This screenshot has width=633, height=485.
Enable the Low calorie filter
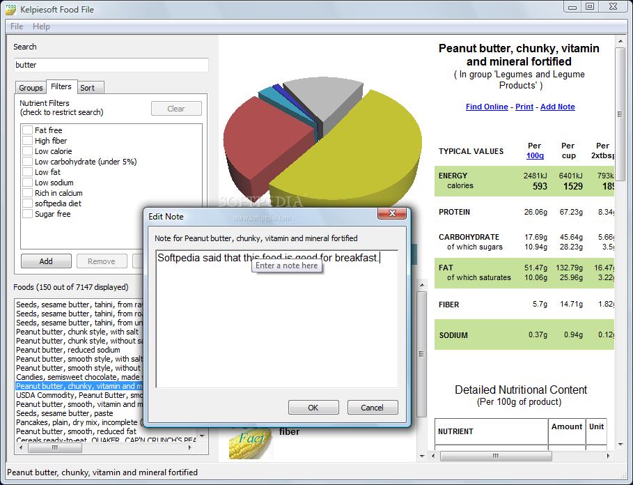[x=27, y=151]
